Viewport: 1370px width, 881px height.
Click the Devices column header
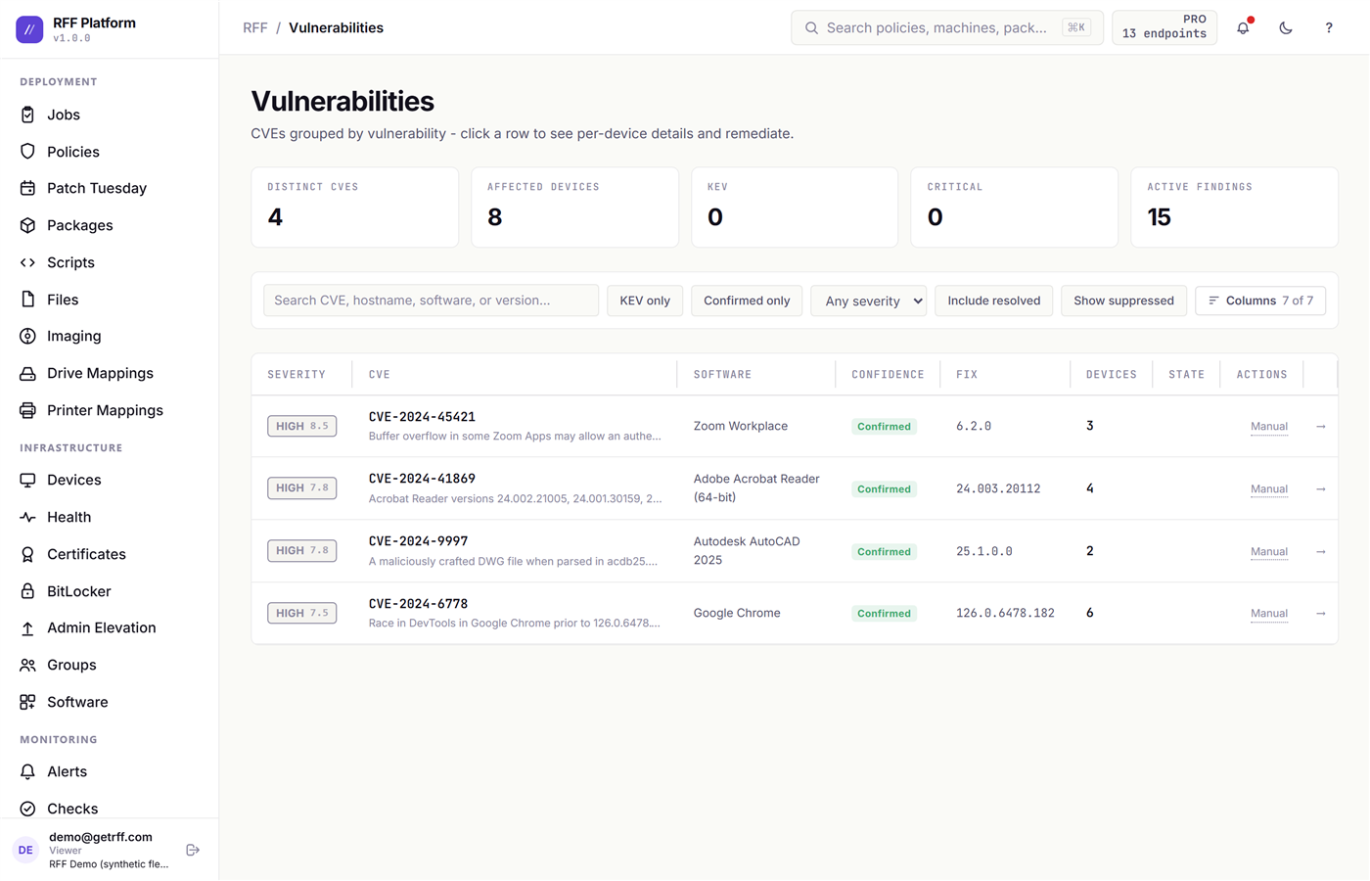click(x=1112, y=374)
